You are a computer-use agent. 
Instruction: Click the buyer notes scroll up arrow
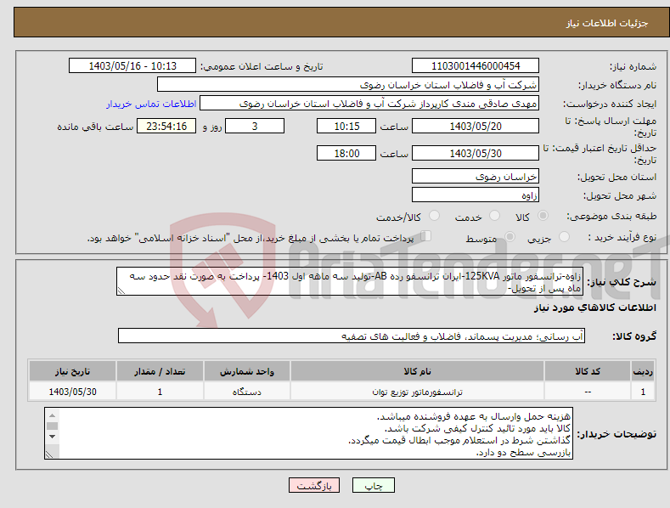pyautogui.click(x=52, y=415)
